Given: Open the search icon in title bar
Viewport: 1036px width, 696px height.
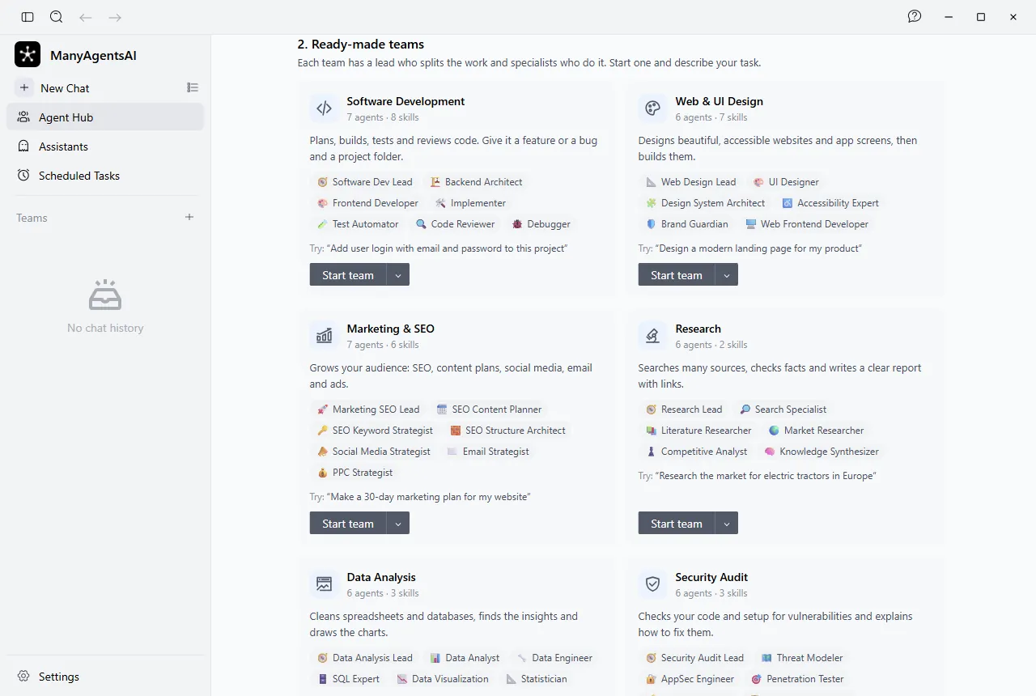Looking at the screenshot, I should click(x=56, y=17).
